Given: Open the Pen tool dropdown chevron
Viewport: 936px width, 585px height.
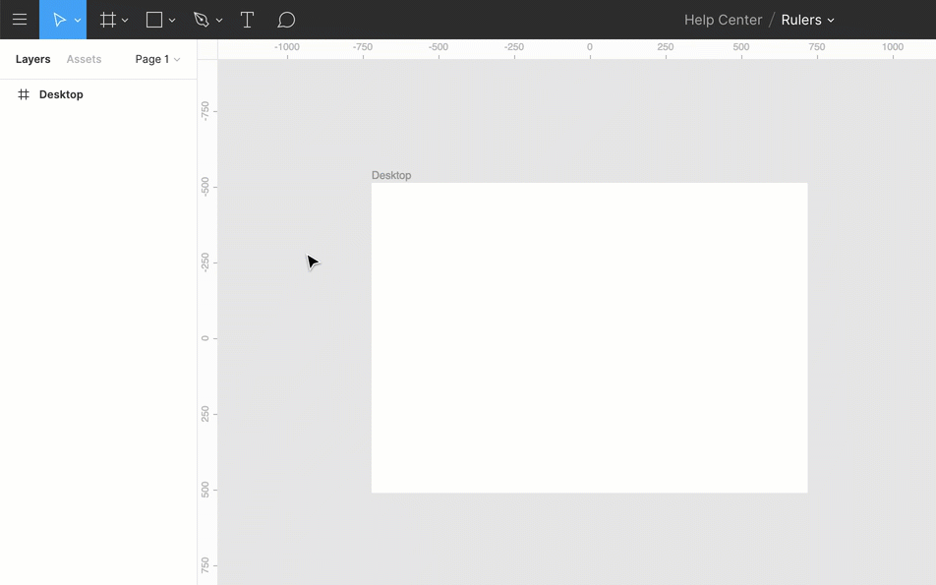Looking at the screenshot, I should coord(219,21).
